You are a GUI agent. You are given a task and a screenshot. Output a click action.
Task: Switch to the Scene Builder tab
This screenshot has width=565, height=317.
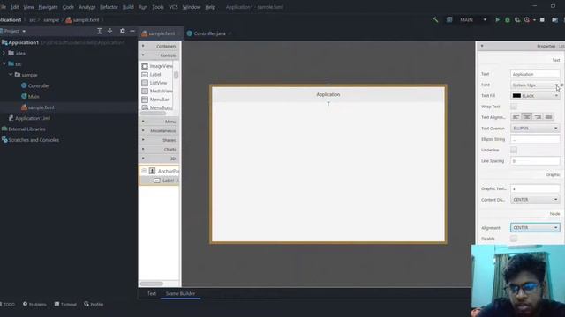180,293
